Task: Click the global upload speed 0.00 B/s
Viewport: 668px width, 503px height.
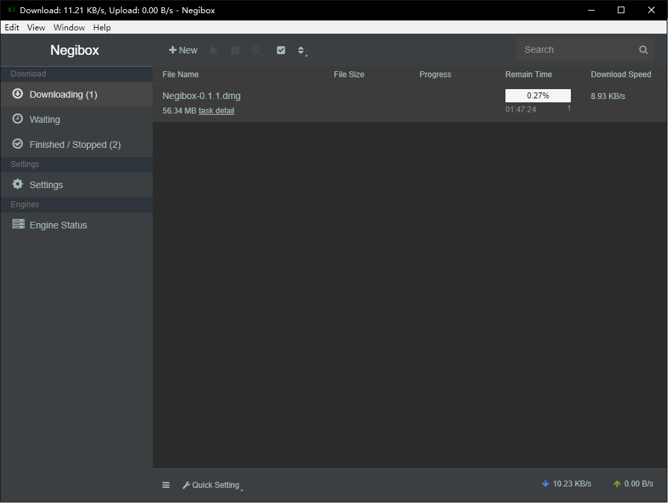Action: (639, 484)
